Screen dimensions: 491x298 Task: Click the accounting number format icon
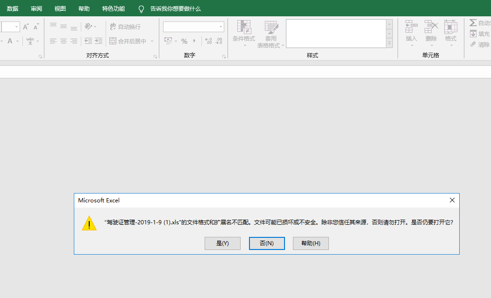pyautogui.click(x=168, y=41)
